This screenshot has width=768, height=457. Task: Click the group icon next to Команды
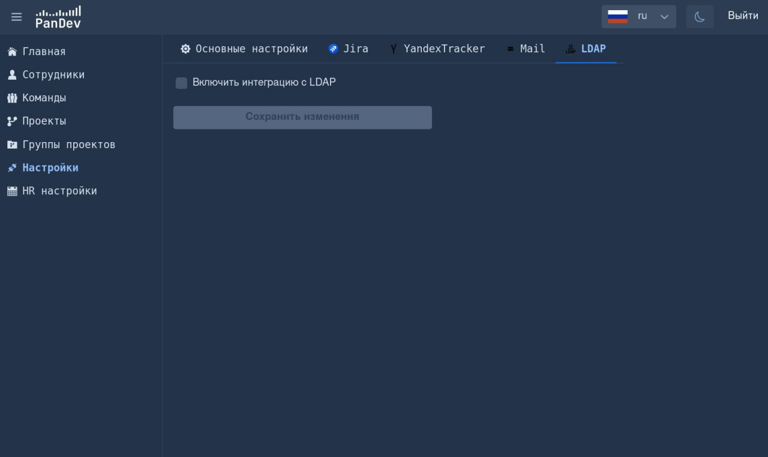[12, 98]
